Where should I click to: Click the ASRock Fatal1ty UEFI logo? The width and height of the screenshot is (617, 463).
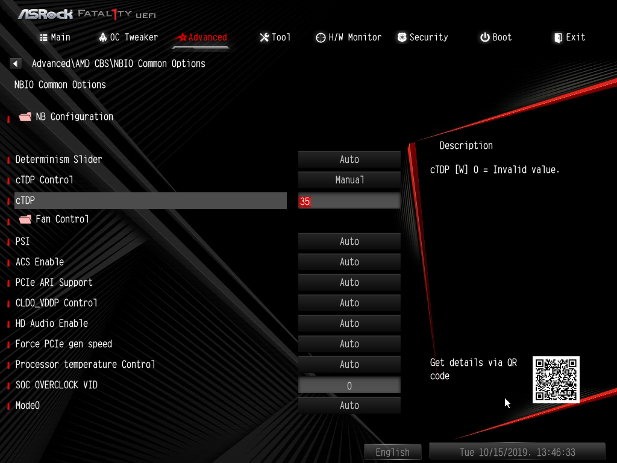point(86,14)
